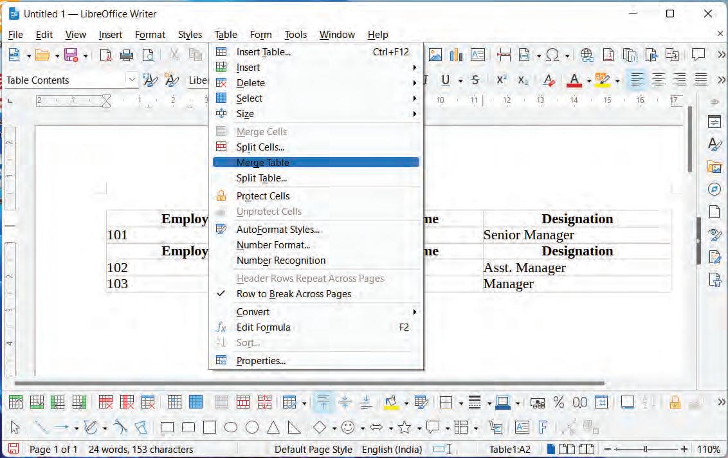Click the Sidebar Properties panel icon
This screenshot has width=728, height=458.
tap(714, 122)
